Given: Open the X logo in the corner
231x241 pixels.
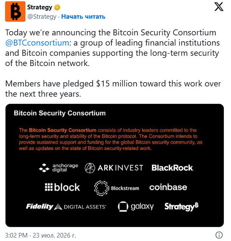Looking at the screenshot, I should [x=219, y=7].
